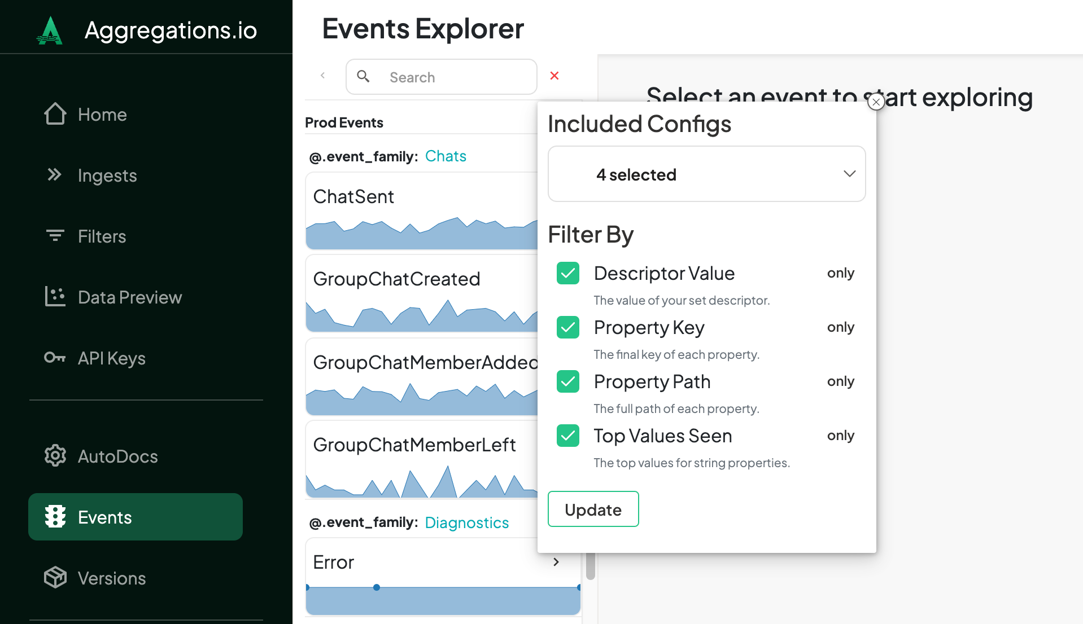Click the Home house icon
The image size is (1083, 624).
[x=55, y=114]
